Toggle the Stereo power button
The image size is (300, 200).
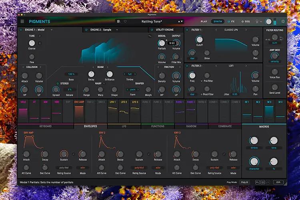click(58, 84)
